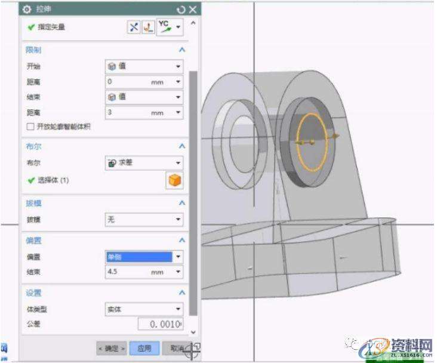Collapse the 限制 limits section
This screenshot has width=437, height=363.
pos(182,50)
